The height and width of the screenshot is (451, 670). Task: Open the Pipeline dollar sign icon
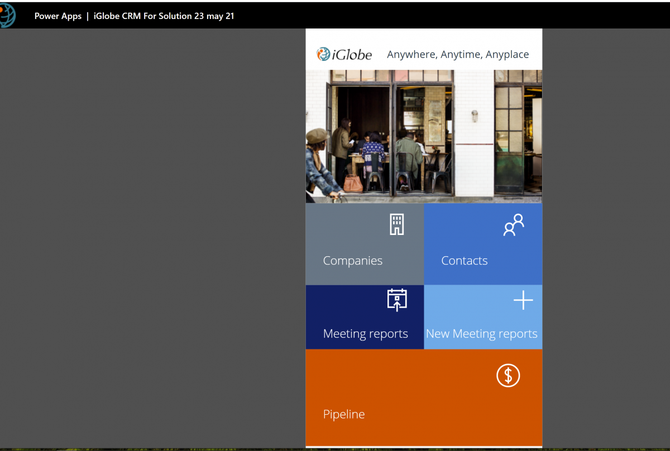point(508,375)
